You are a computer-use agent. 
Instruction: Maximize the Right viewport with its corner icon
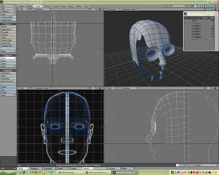click(216, 88)
